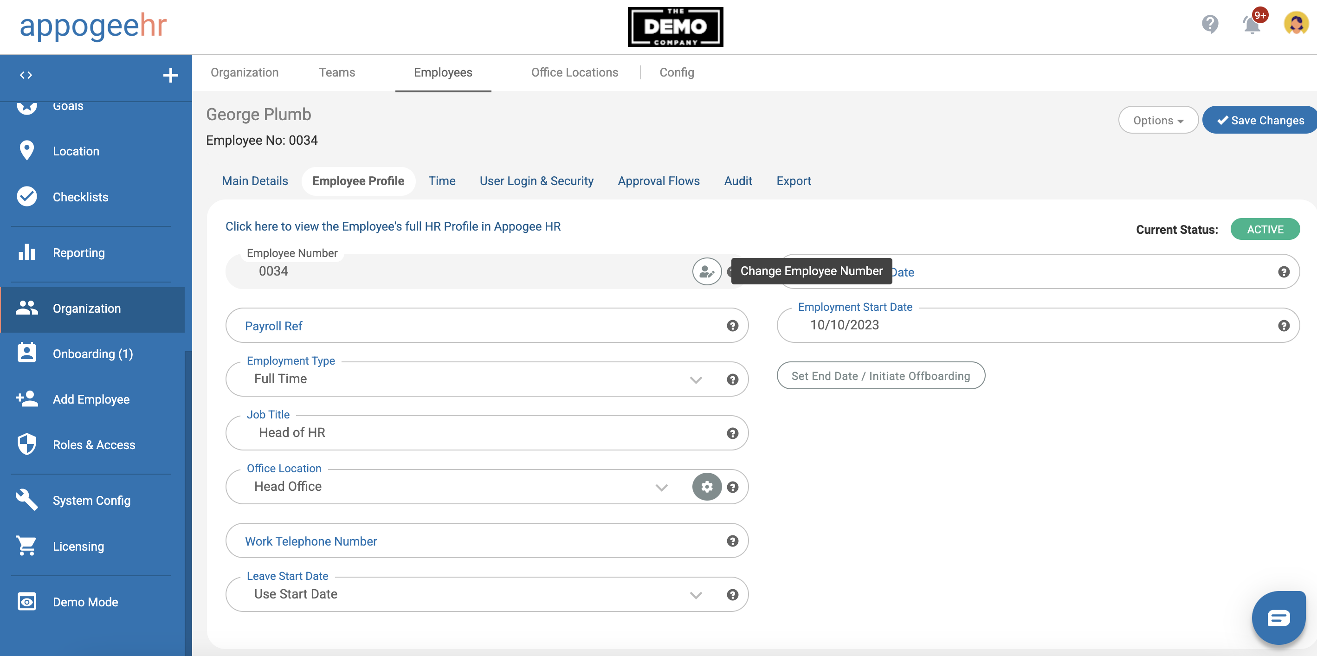Viewport: 1317px width, 656px height.
Task: Open the full HR Profile link
Action: (x=393, y=226)
